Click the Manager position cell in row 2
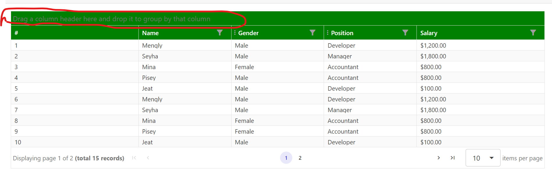 [x=370, y=56]
